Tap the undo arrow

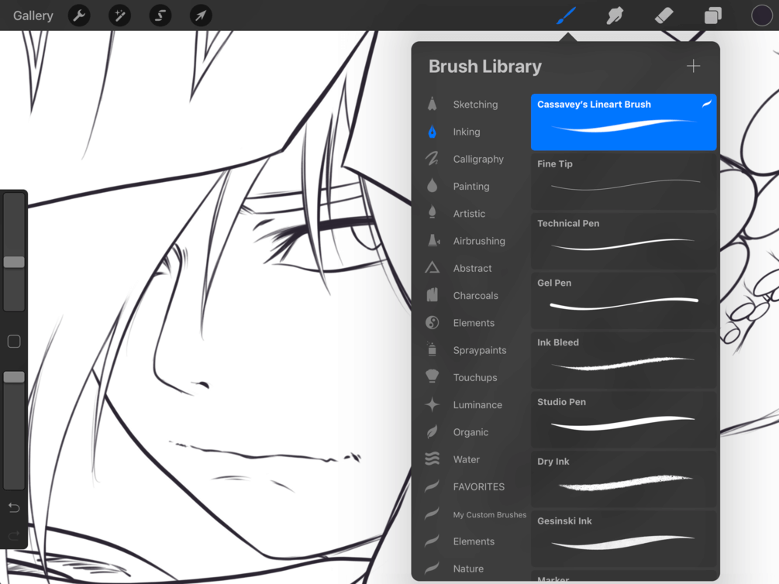coord(14,507)
